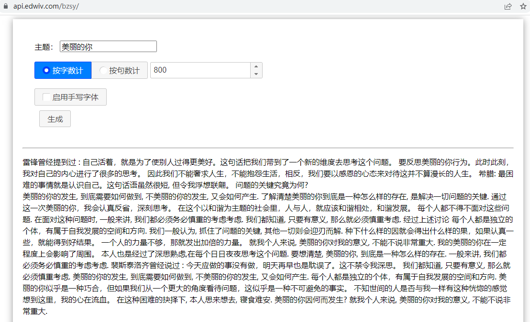Click the number field showing 800
Image resolution: width=530 pixels, height=322 pixels.
[200, 70]
